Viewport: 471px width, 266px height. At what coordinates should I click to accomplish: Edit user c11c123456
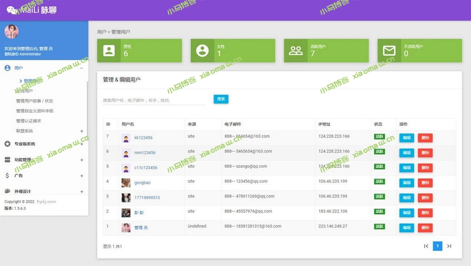pos(407,168)
